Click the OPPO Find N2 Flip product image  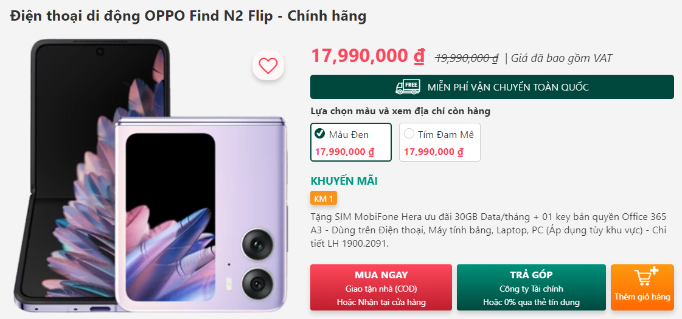click(151, 176)
